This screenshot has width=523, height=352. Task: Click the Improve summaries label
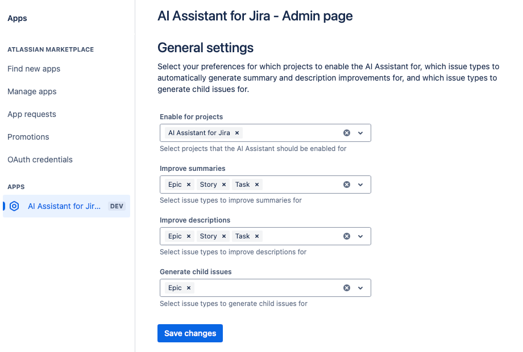193,169
